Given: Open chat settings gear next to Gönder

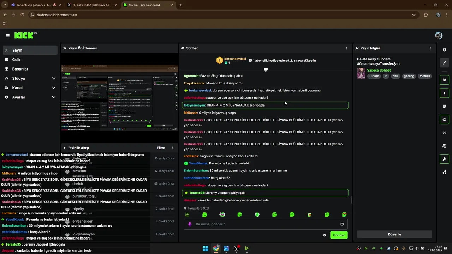Looking at the screenshot, I should pos(325,235).
